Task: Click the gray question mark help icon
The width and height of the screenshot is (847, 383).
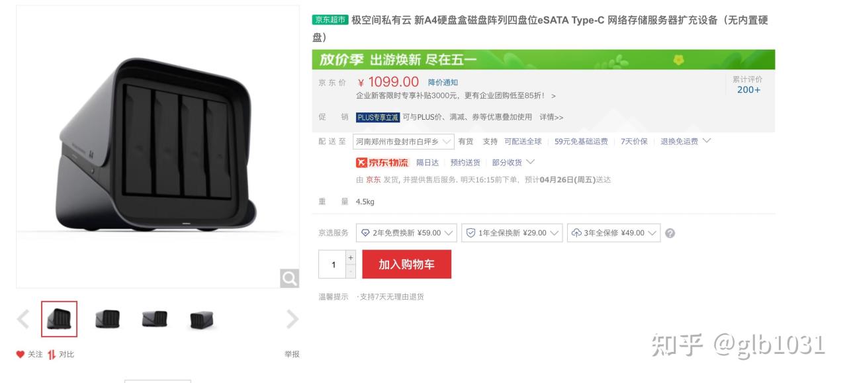Action: (670, 233)
